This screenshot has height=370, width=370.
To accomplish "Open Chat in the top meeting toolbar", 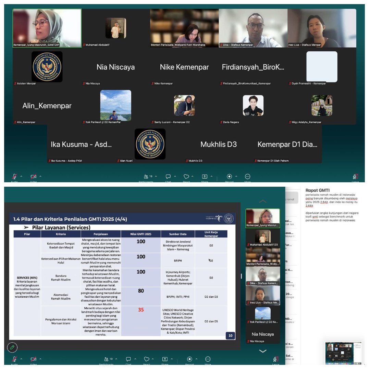I will click(168, 177).
